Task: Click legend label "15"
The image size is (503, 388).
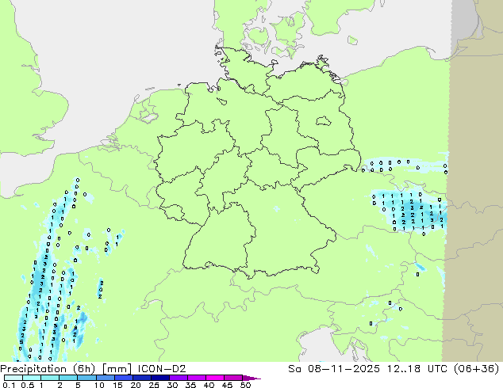Action: point(117,385)
